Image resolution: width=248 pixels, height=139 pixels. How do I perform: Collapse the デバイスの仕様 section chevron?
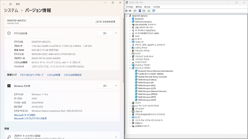pyautogui.click(x=116, y=33)
